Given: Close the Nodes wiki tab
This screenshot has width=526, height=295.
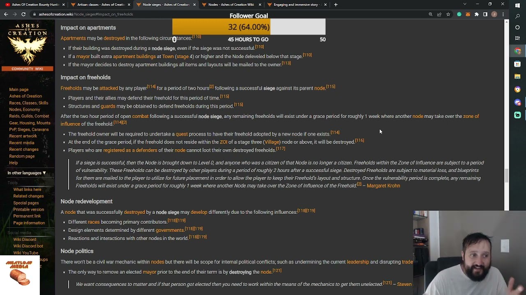Looking at the screenshot, I should pyautogui.click(x=260, y=5).
